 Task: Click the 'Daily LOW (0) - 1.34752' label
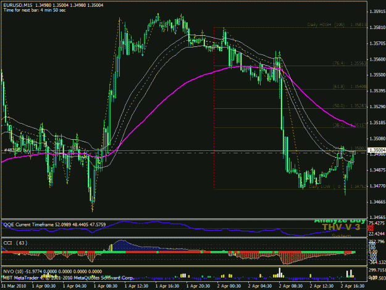coord(337,187)
